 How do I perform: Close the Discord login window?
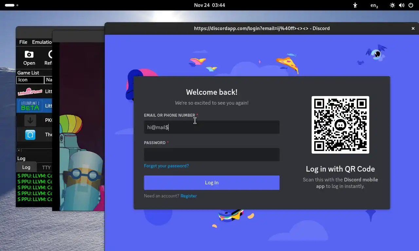(413, 28)
